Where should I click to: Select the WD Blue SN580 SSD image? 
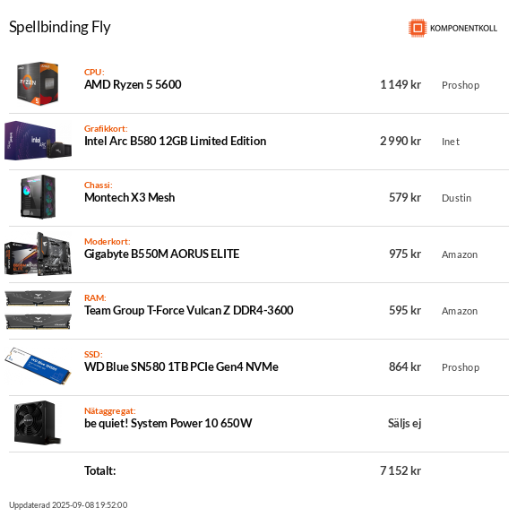(38, 366)
